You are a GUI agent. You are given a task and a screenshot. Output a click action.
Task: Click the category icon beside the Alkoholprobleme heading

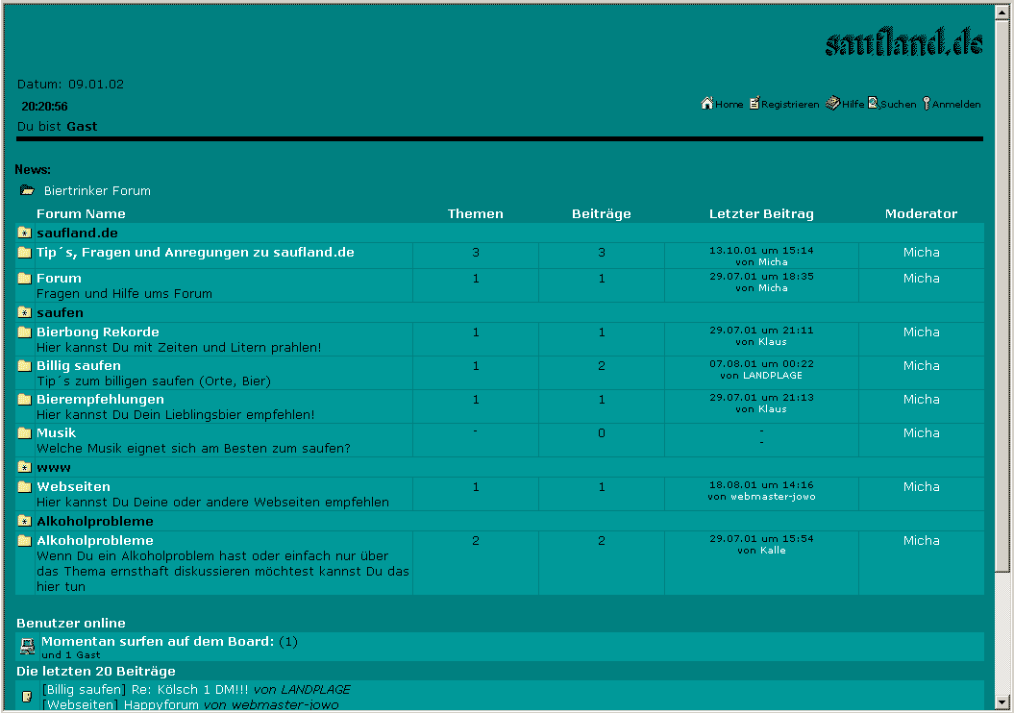(x=25, y=521)
